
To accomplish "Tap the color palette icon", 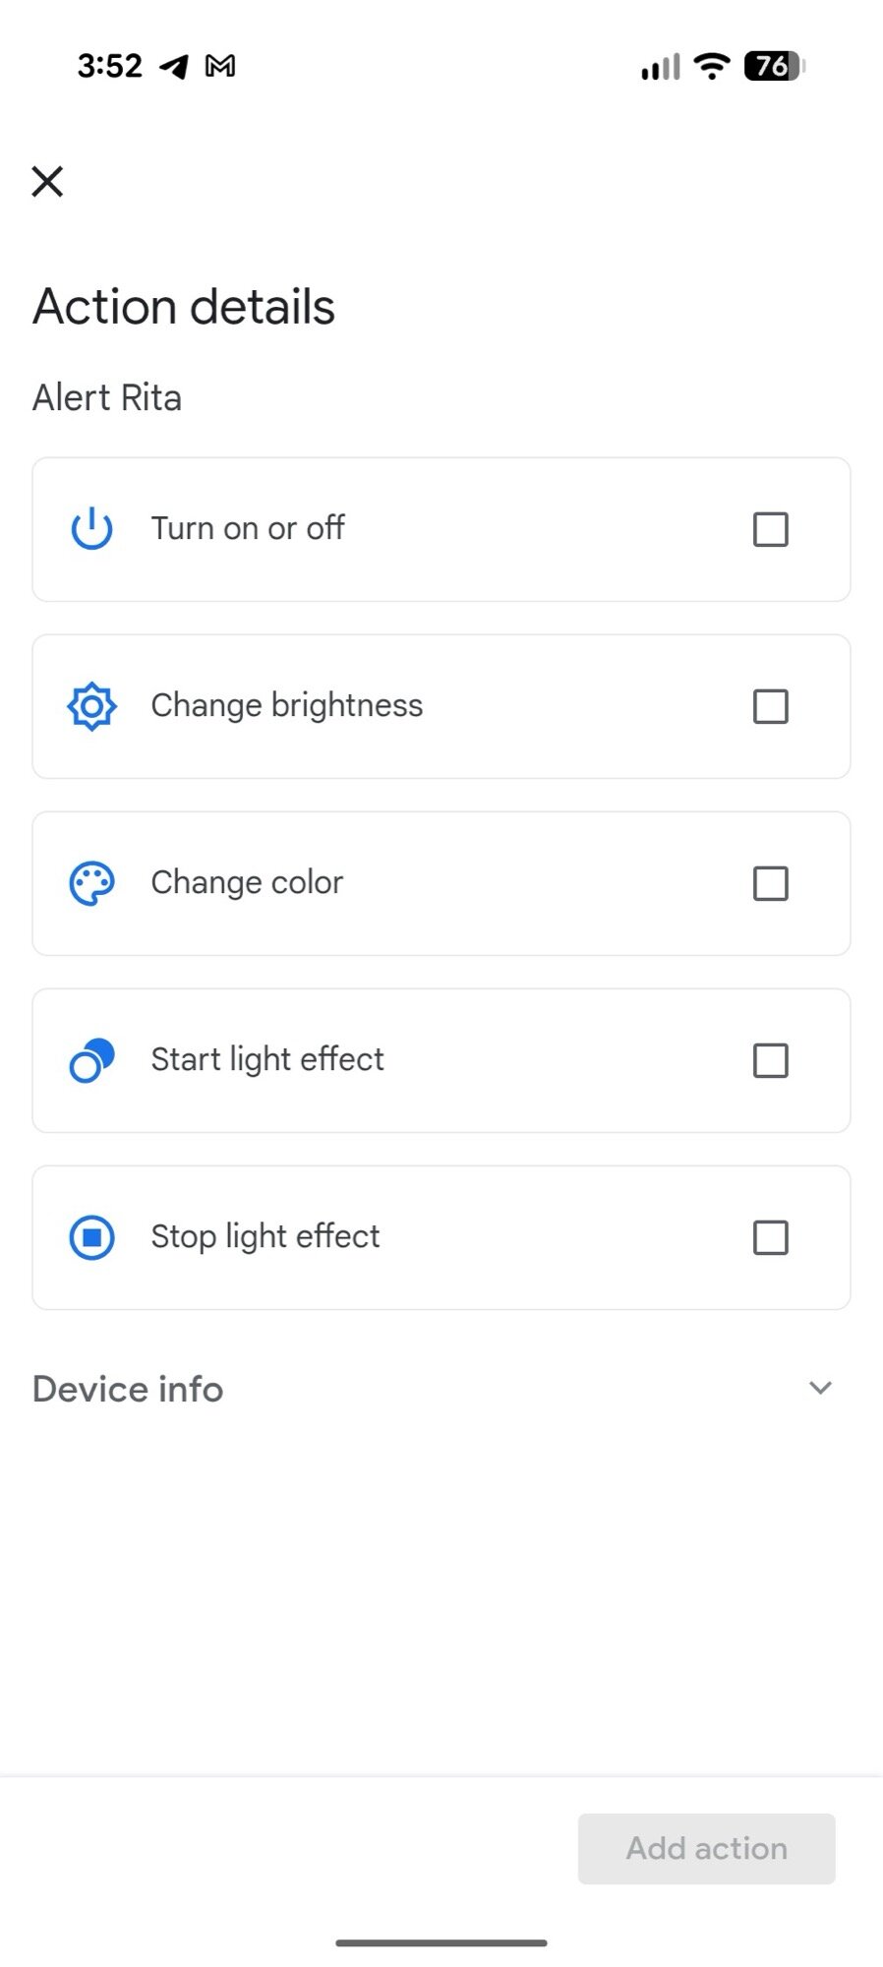I will [91, 883].
